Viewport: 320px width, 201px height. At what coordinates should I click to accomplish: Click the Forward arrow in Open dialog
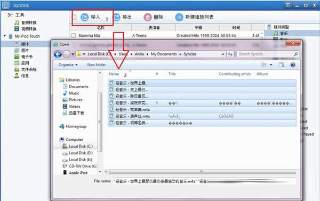[67, 54]
